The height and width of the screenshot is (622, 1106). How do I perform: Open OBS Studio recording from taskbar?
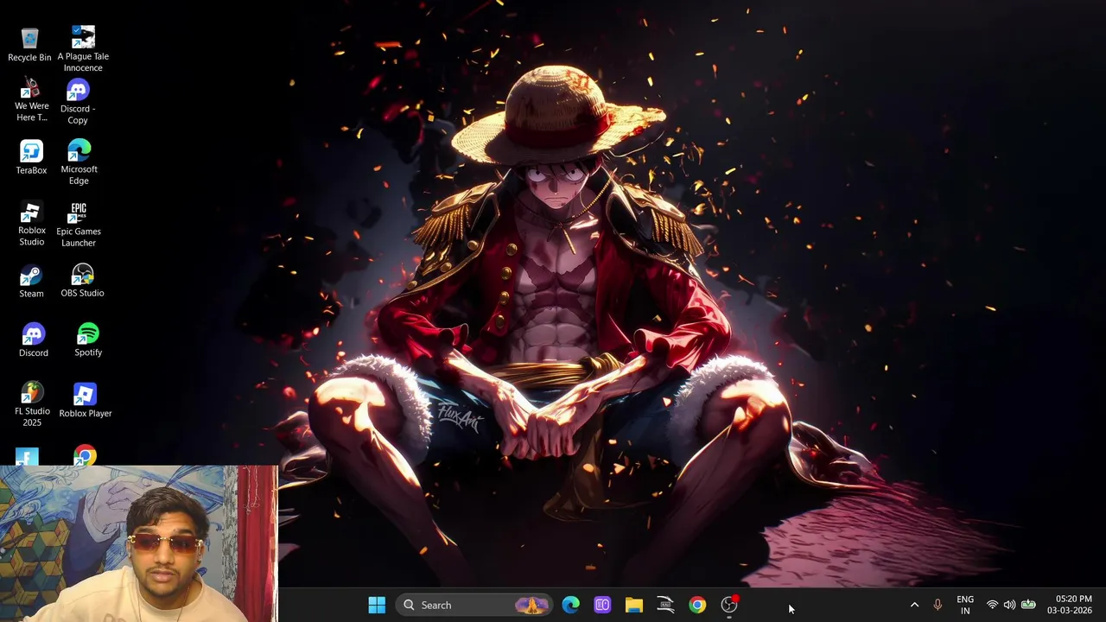pyautogui.click(x=729, y=605)
